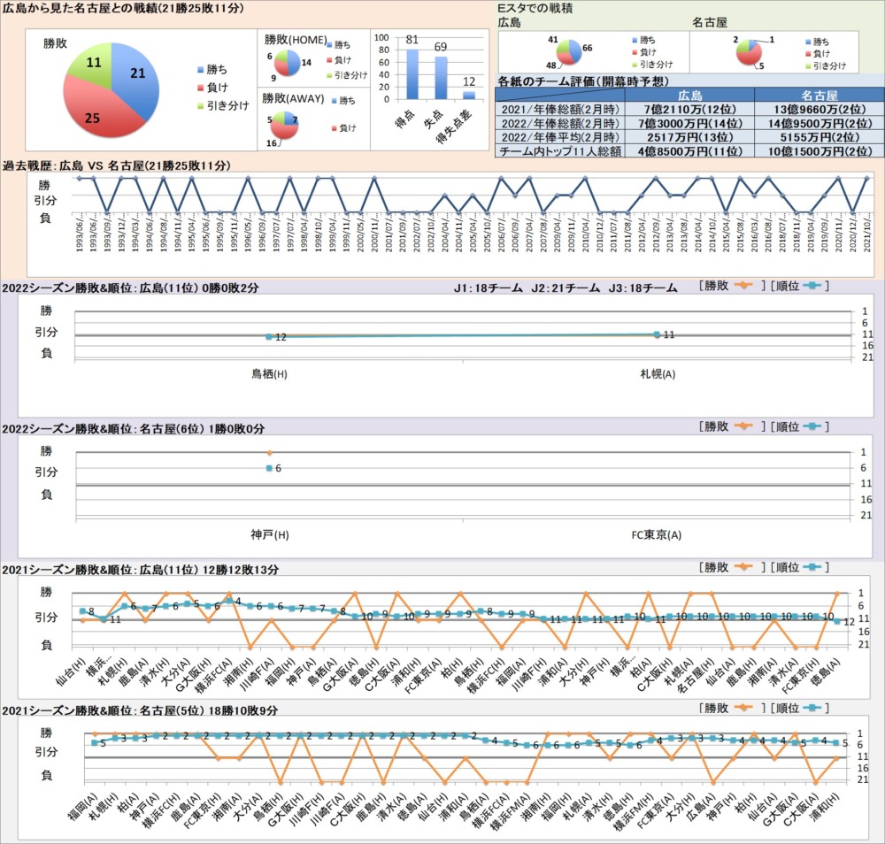Click the 得失点差 bar showing 12
The height and width of the screenshot is (844, 885).
tap(469, 95)
